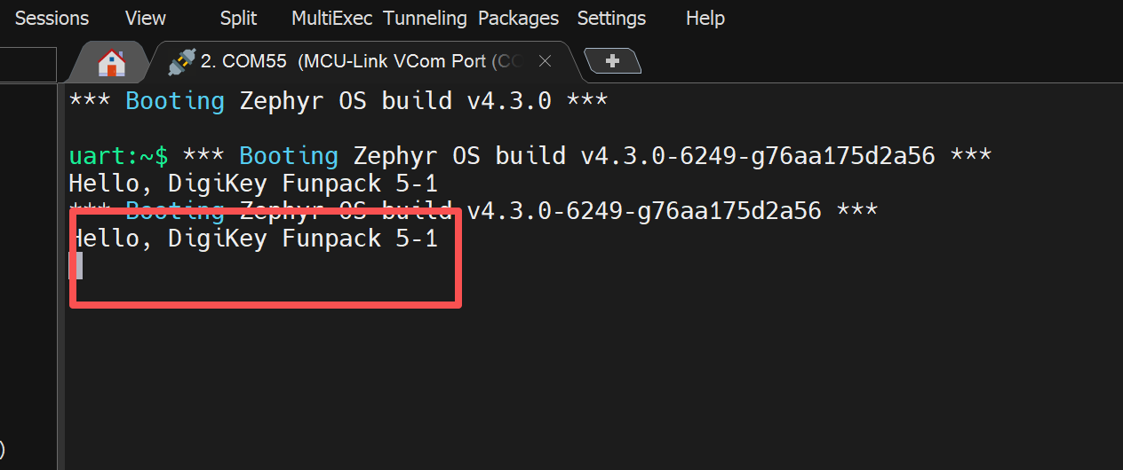The image size is (1123, 470).
Task: Open the Help menu
Action: coord(705,18)
